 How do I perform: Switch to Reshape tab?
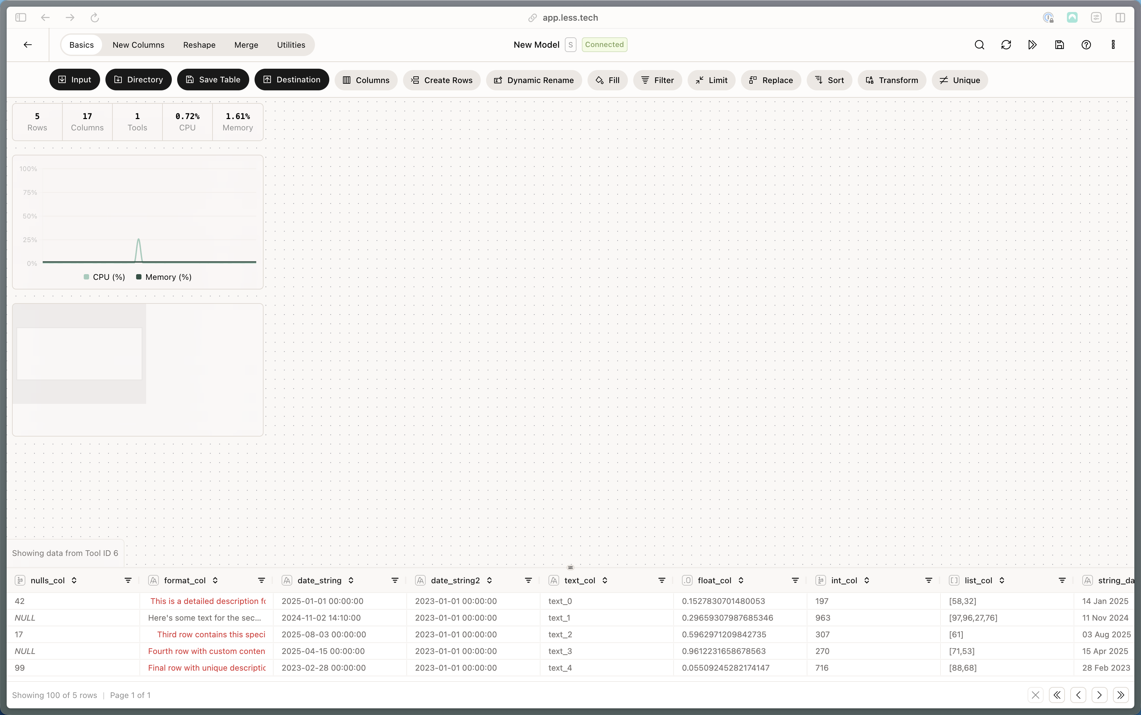[x=199, y=45]
